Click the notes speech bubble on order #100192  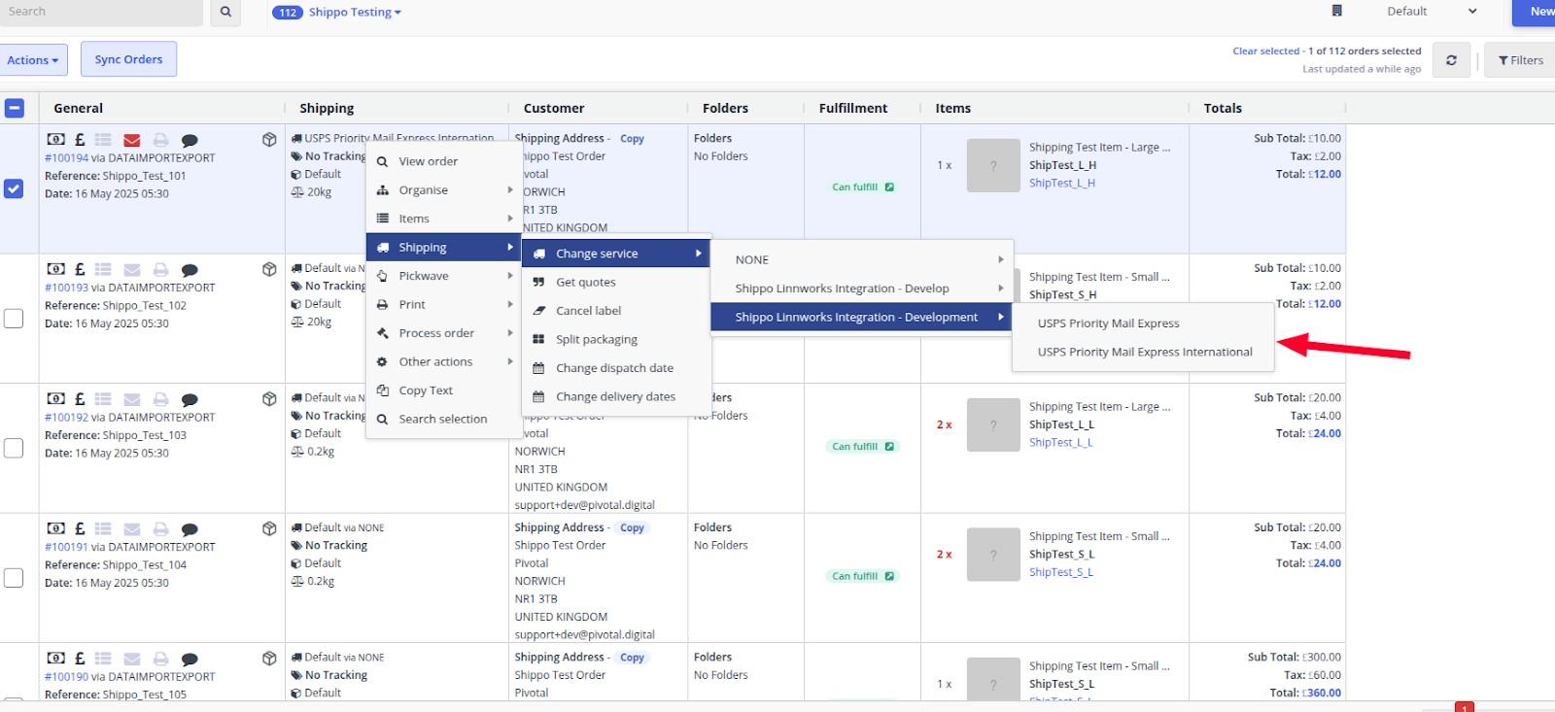pyautogui.click(x=190, y=400)
